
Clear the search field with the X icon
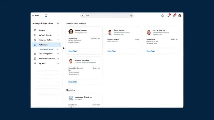click(131, 16)
